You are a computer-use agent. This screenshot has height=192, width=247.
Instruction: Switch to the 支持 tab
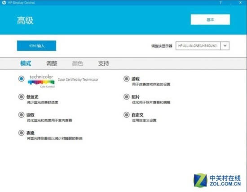tap(104, 63)
